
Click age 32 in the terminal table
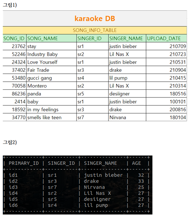click(x=141, y=175)
